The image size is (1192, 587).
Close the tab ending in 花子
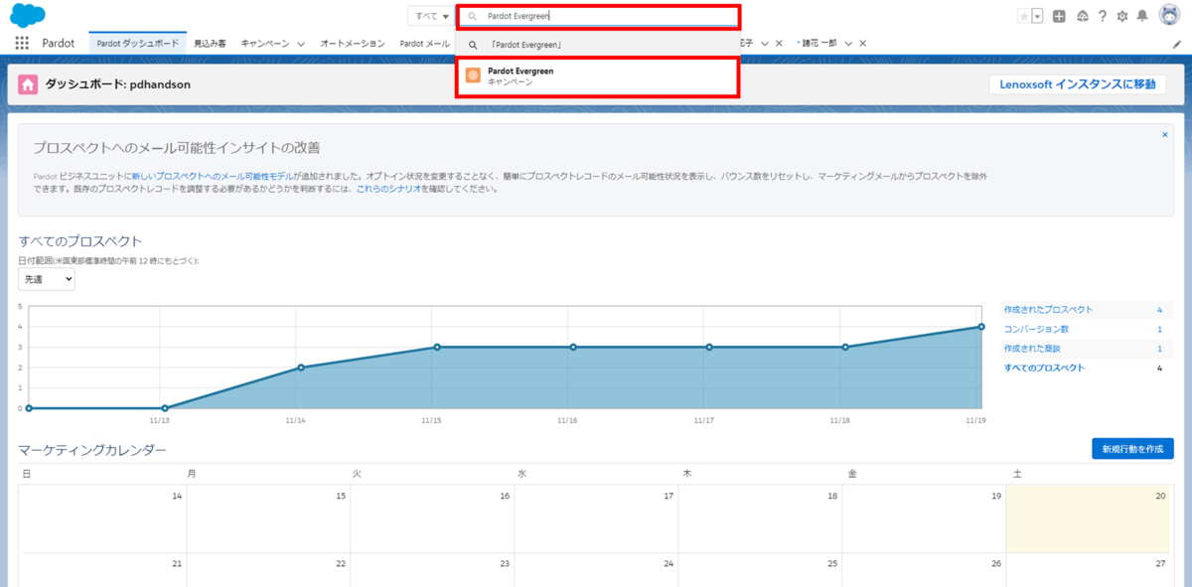point(779,44)
